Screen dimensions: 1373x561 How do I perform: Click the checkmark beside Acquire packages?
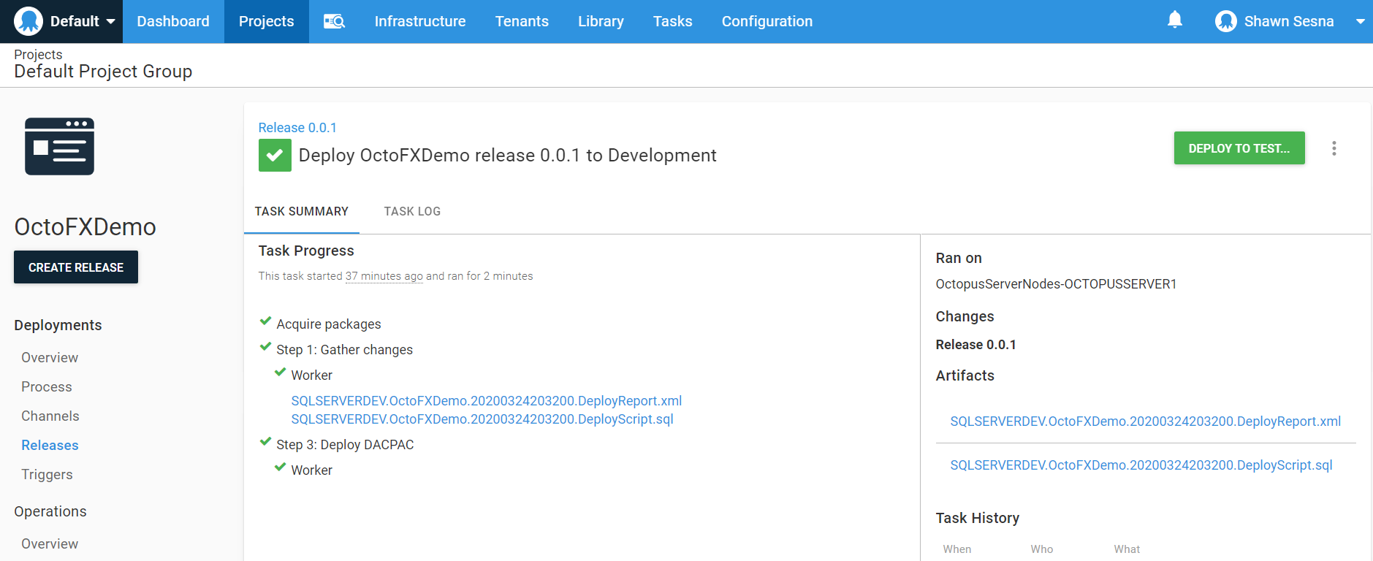click(x=266, y=321)
